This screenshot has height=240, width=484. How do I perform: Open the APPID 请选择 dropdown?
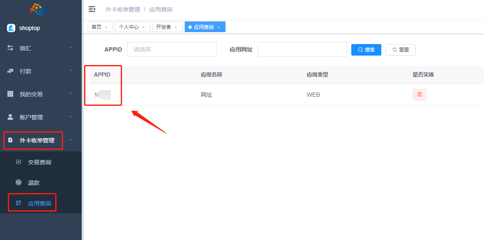point(172,49)
